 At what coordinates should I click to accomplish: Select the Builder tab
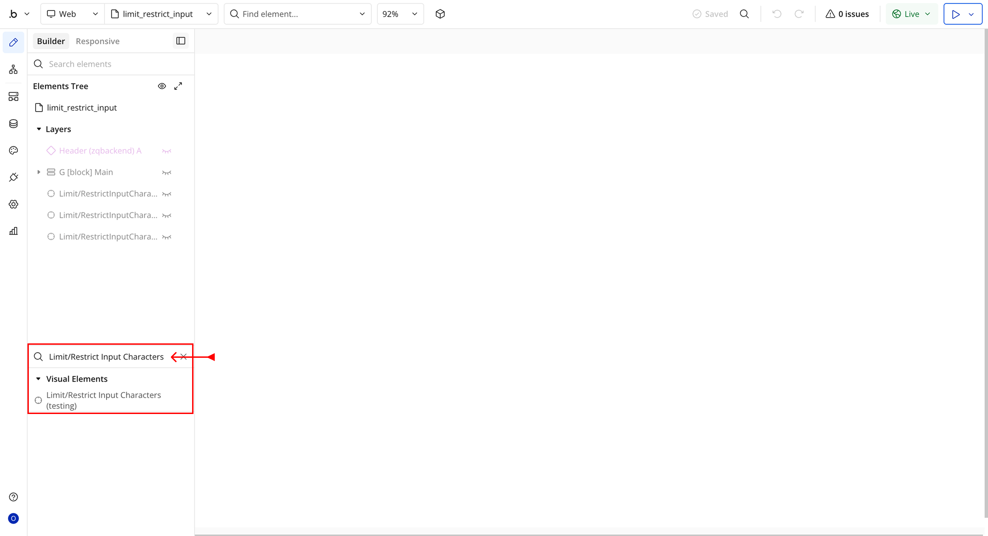pyautogui.click(x=51, y=41)
